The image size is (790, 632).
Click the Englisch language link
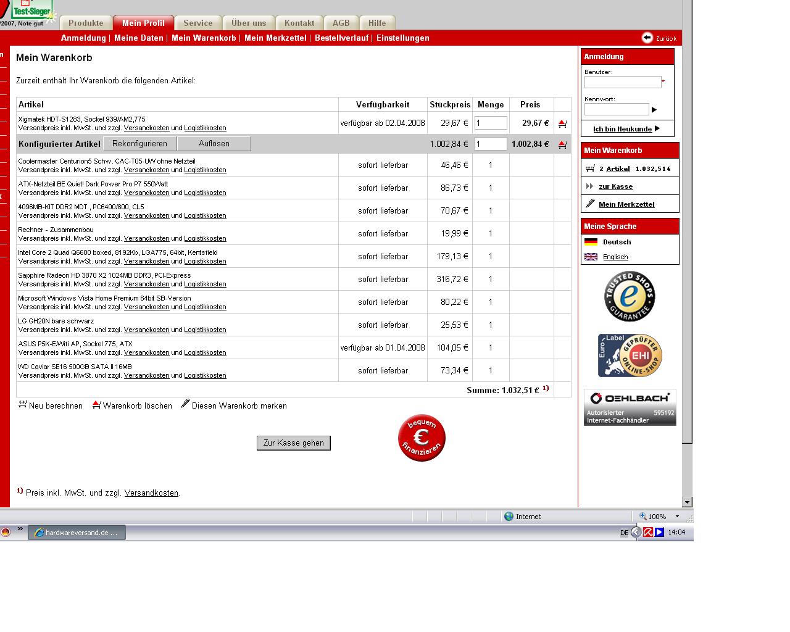[x=615, y=257]
